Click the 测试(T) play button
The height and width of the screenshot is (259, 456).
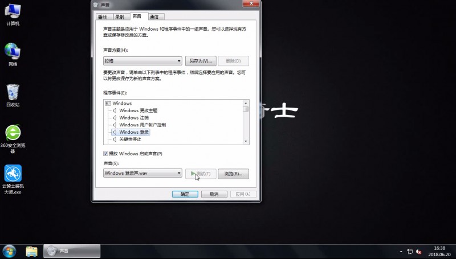[201, 174]
